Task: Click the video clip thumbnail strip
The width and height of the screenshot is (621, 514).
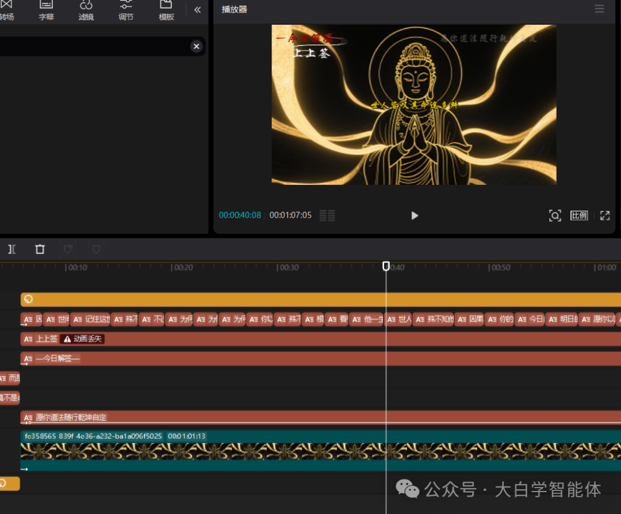Action: click(321, 451)
